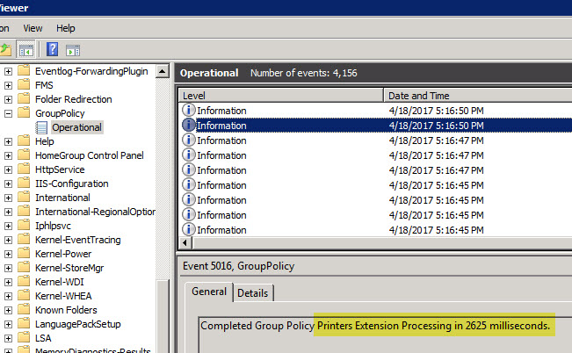The height and width of the screenshot is (353, 572).
Task: Expand the LanguagePackSetup node
Action: pos(8,324)
